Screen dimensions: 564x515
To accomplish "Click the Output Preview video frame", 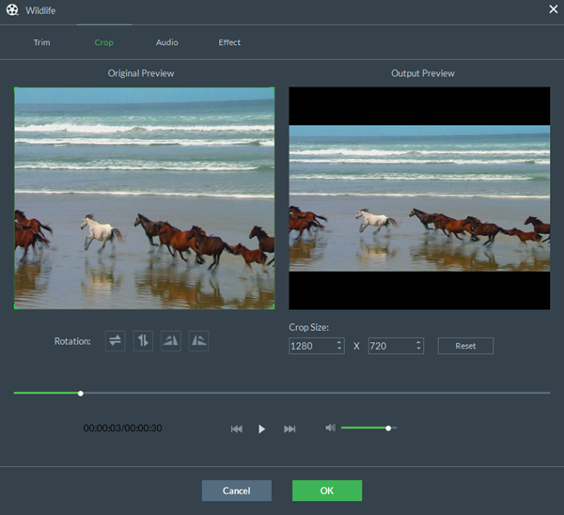I will click(419, 198).
